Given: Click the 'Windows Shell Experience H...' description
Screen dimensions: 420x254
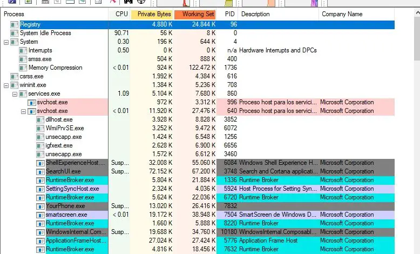Looking at the screenshot, I should 279,163.
